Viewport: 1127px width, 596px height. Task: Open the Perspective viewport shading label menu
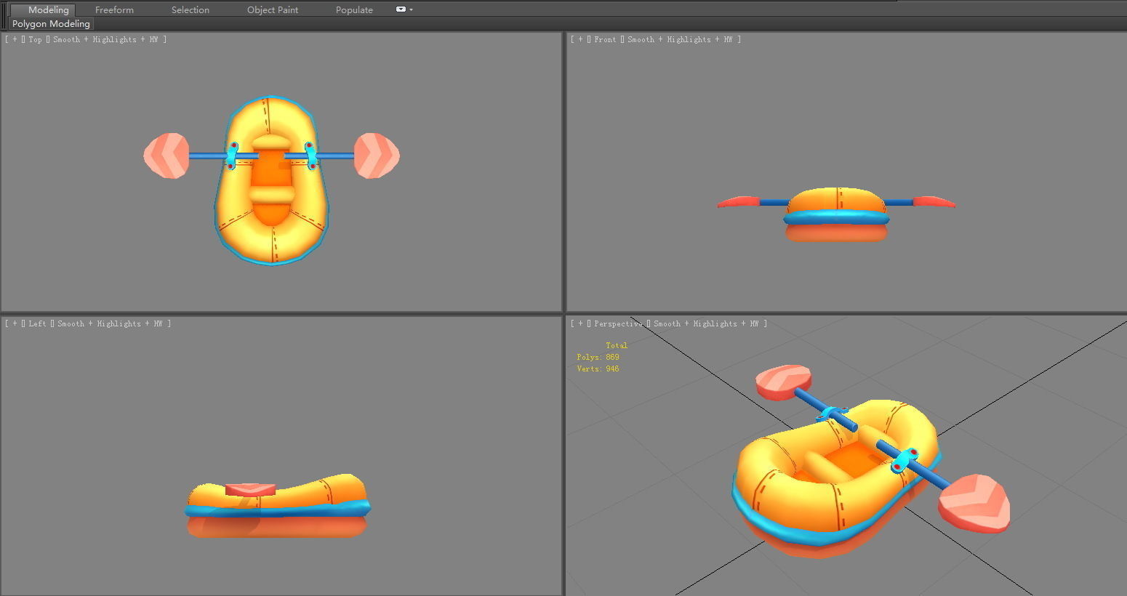(x=706, y=323)
